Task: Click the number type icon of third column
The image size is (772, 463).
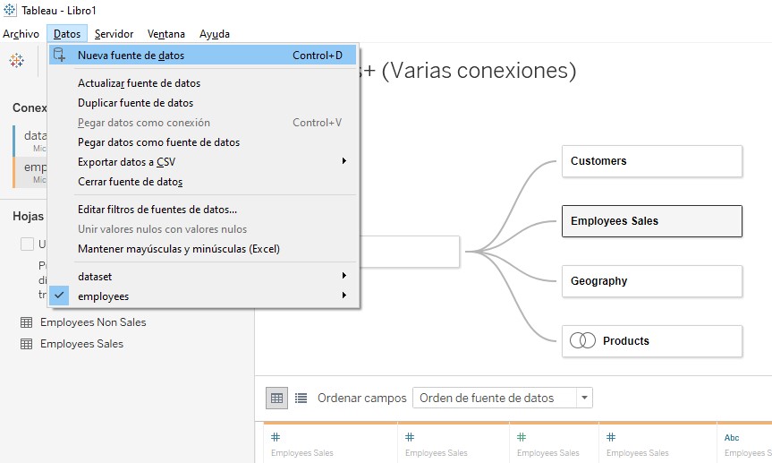Action: point(522,437)
